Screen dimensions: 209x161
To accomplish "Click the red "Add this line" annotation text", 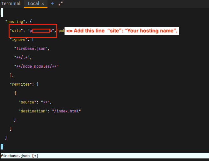I will [x=121, y=31].
